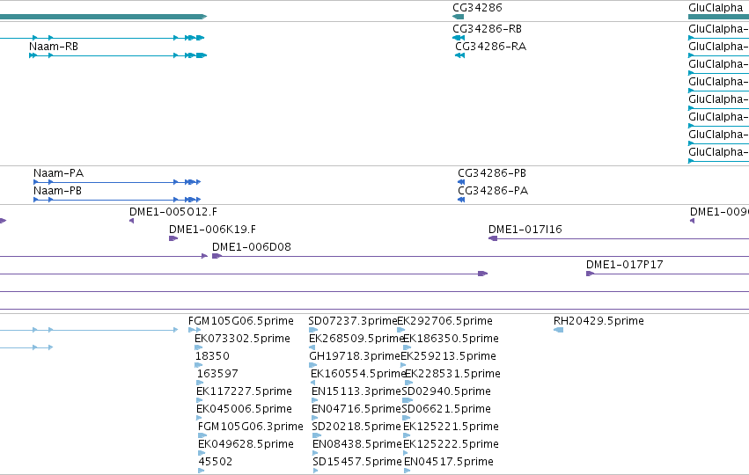Click the Naam-RB transcript line
This screenshot has height=475, width=749.
[118, 55]
